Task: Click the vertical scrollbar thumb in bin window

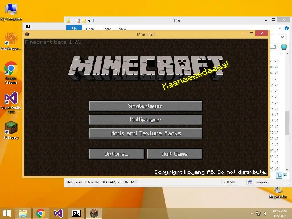Action: (x=287, y=123)
